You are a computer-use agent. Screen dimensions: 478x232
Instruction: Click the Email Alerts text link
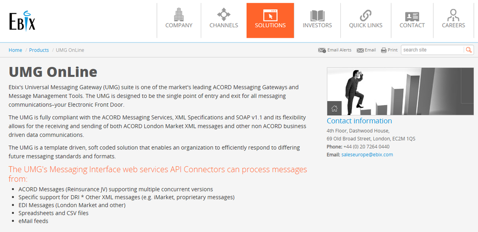tap(339, 50)
